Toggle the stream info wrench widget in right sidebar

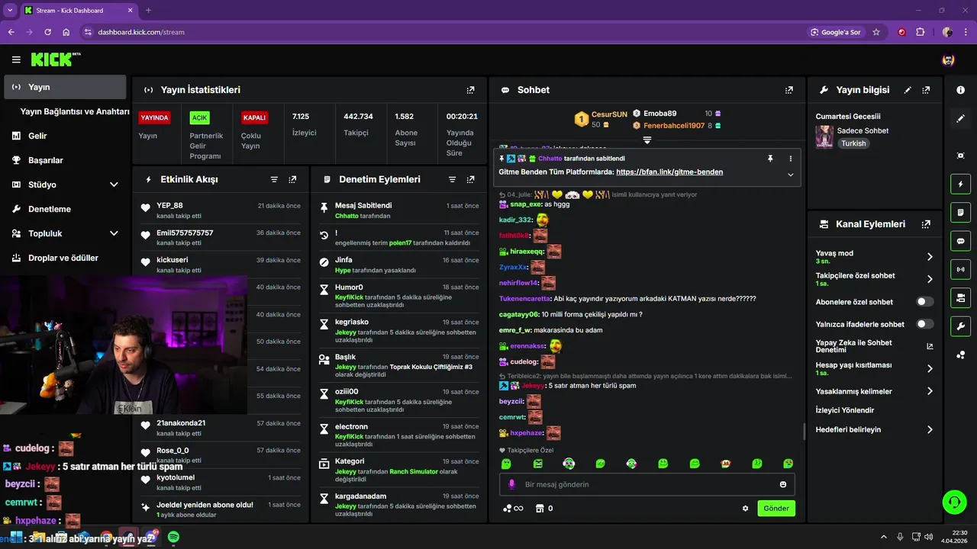[960, 326]
